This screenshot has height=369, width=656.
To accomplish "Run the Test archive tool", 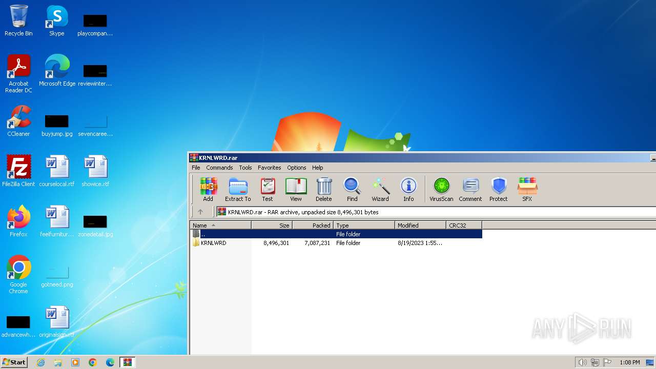I will (268, 190).
